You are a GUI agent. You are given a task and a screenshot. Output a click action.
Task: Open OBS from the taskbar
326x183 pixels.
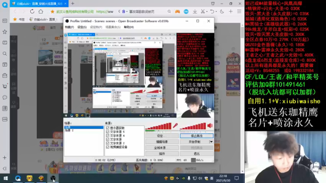click(x=53, y=178)
